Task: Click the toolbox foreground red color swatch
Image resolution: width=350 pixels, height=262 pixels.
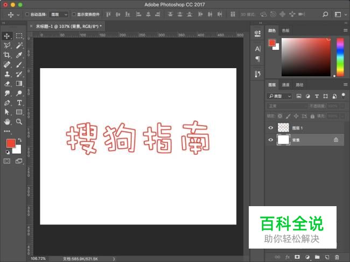Action: coord(11,143)
